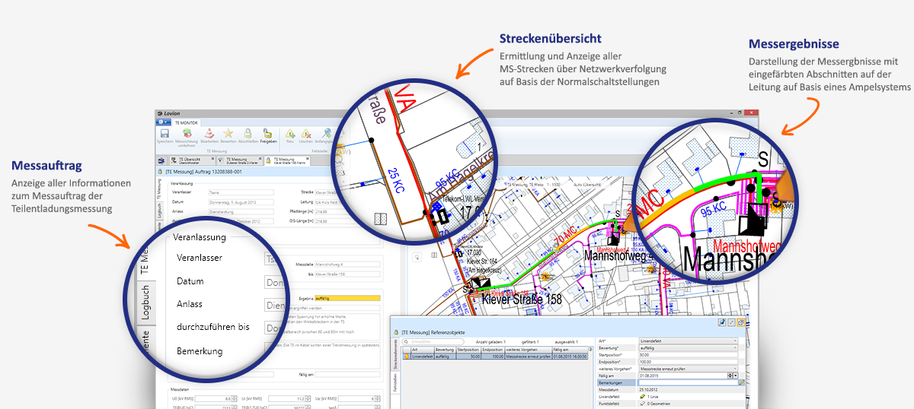Image resolution: width=914 pixels, height=409 pixels.
Task: Click the Bewerten star icon
Action: tap(228, 134)
